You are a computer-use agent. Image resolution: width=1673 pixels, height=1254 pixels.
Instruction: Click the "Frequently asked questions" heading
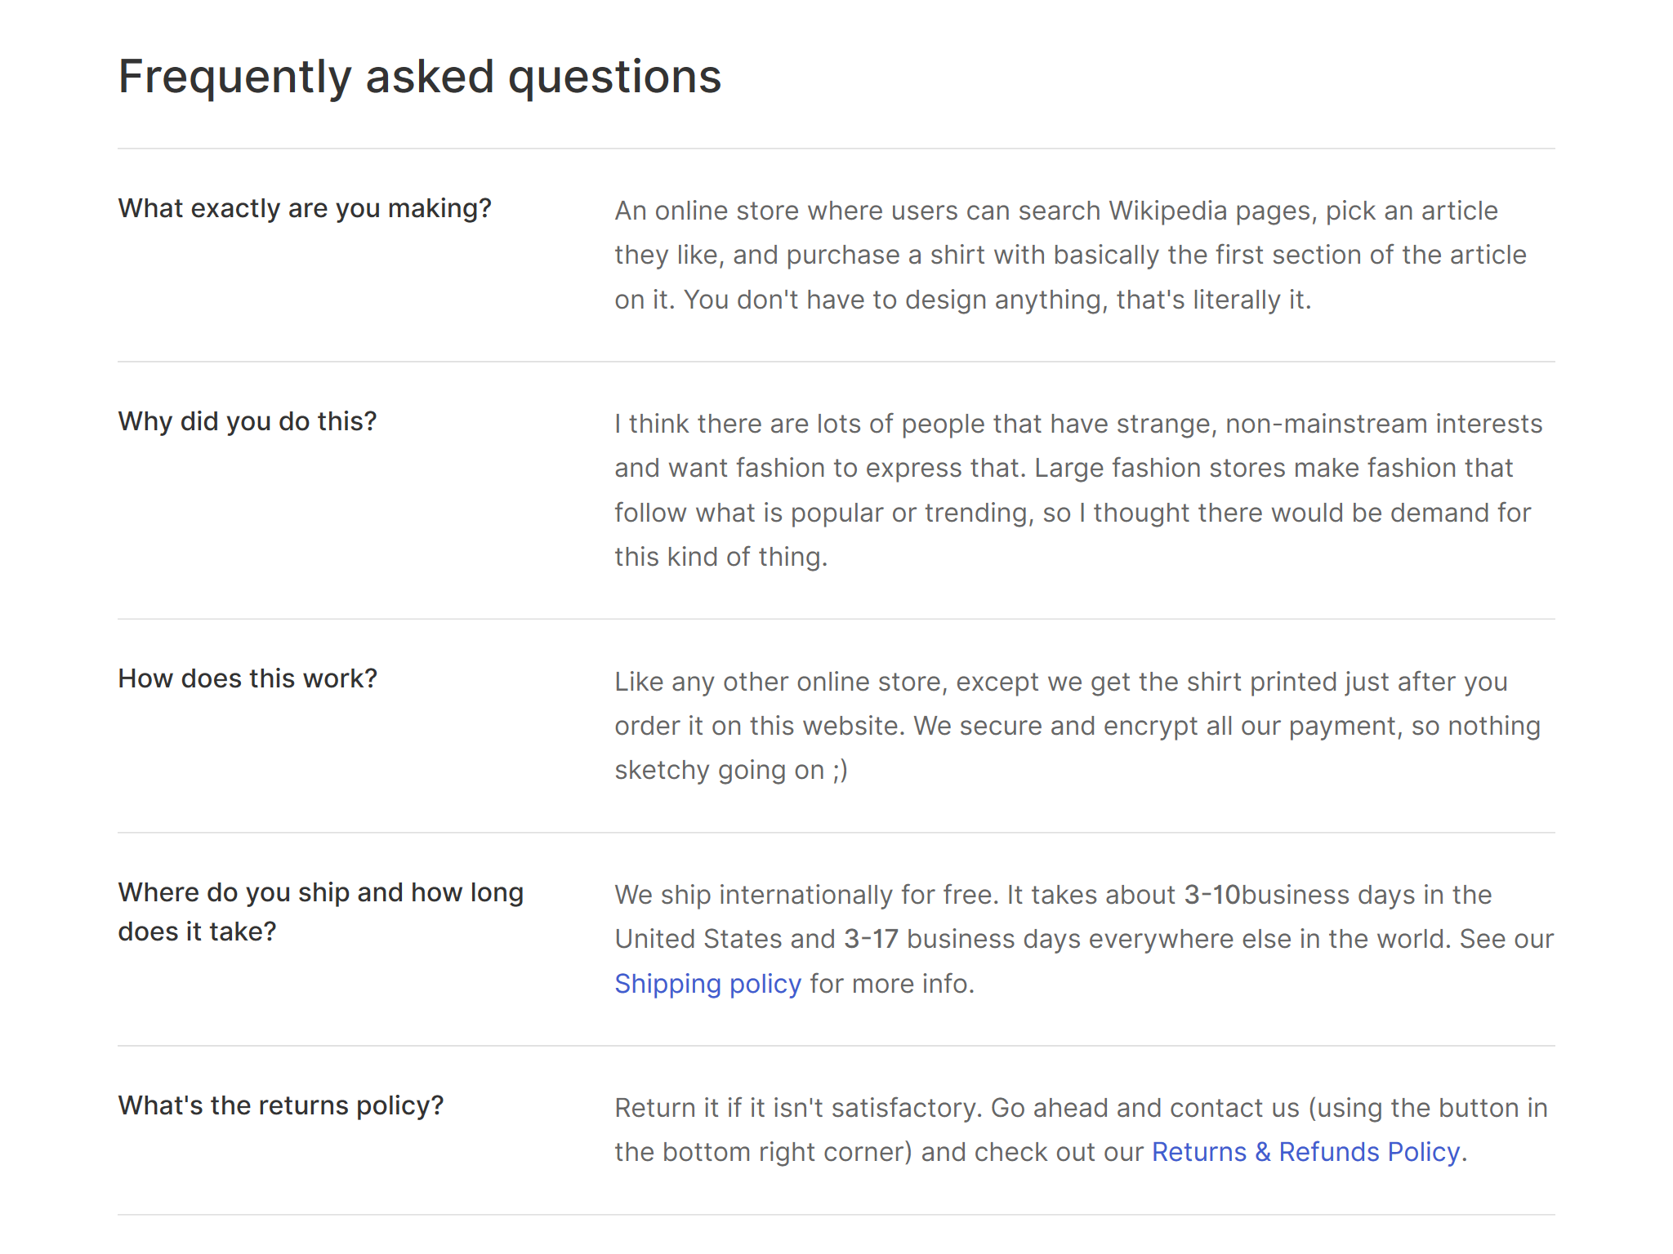point(420,77)
